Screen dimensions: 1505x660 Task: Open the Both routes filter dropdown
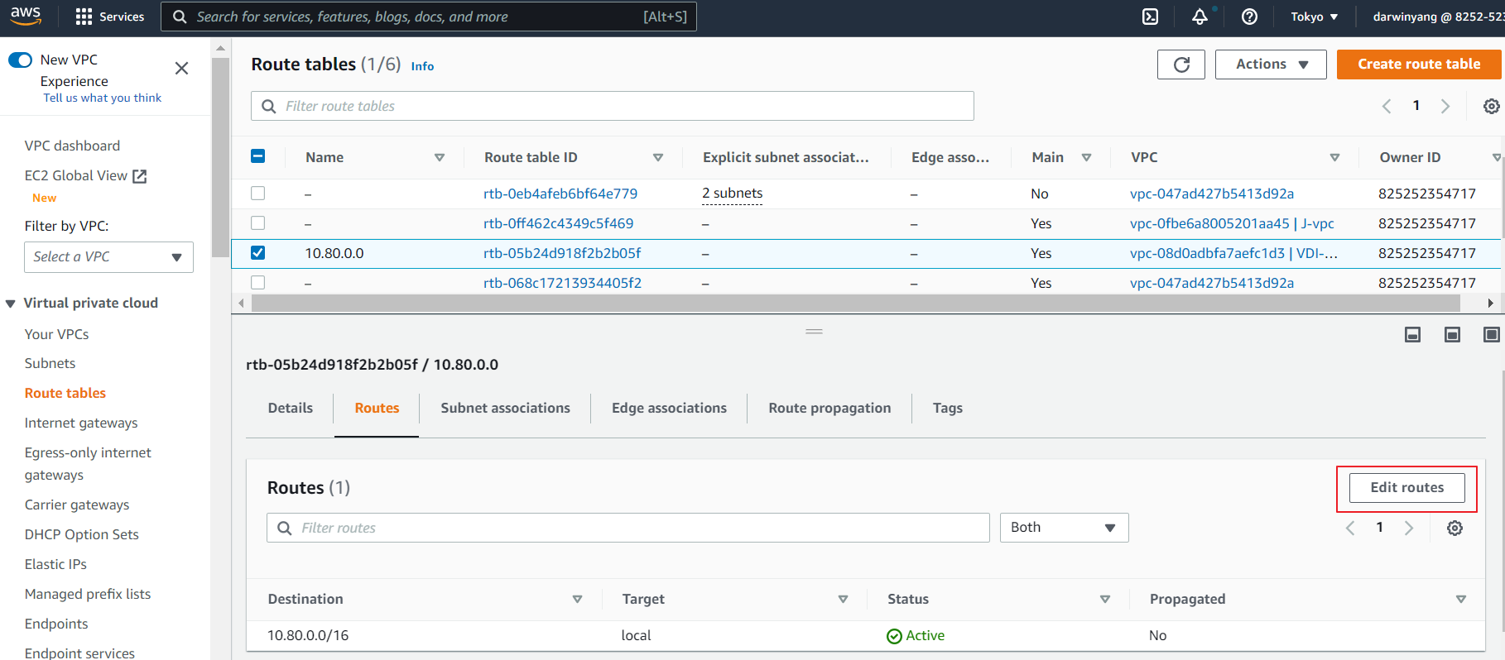(x=1064, y=528)
